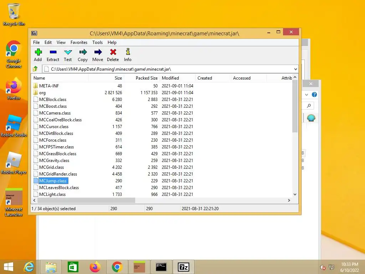Click search magnifier in background window
The image size is (365, 274).
click(309, 106)
